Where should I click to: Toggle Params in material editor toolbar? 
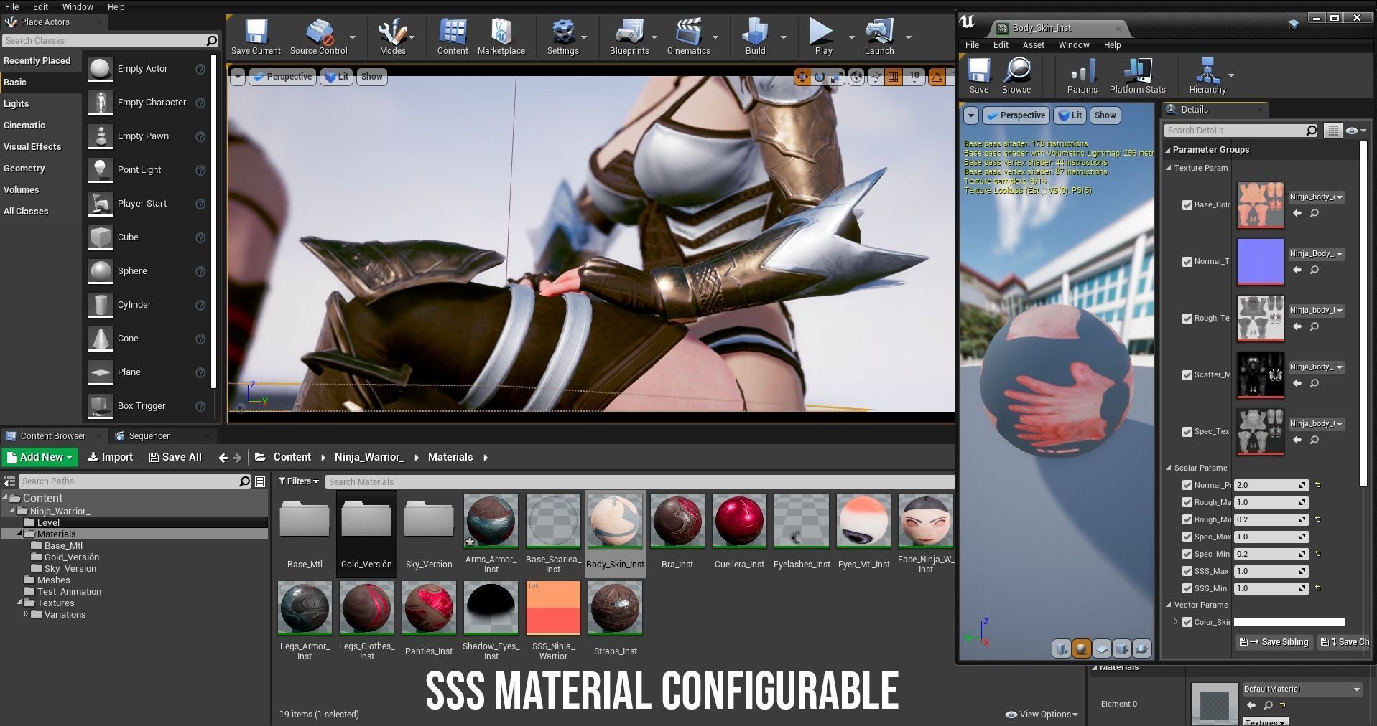[1082, 76]
